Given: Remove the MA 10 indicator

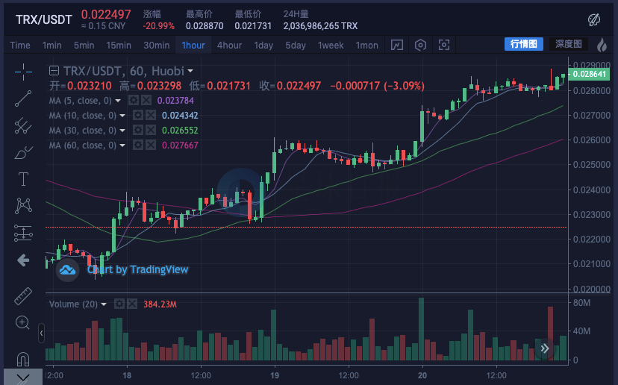Looking at the screenshot, I should 151,115.
